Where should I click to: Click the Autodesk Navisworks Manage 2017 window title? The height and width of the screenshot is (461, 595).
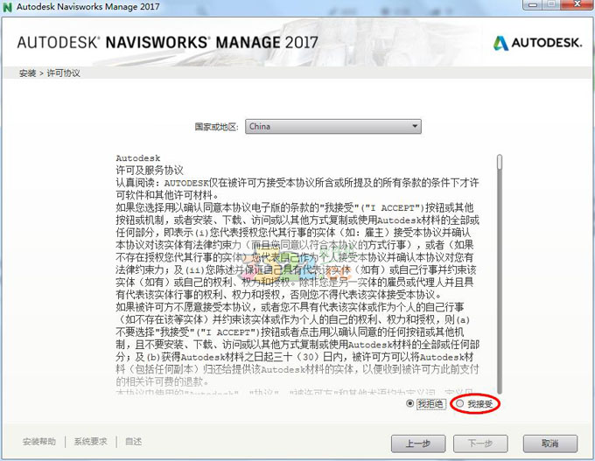[x=88, y=7]
